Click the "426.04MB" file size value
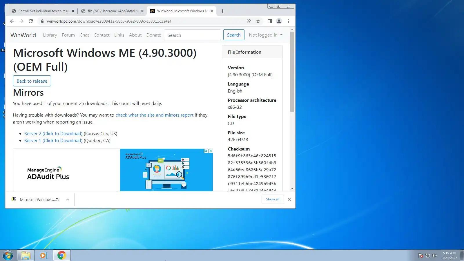The image size is (464, 261). tap(238, 140)
